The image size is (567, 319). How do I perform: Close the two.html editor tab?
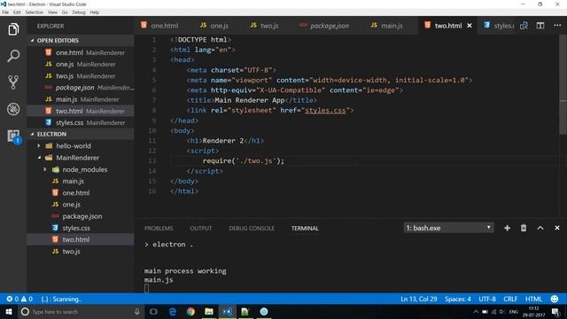[470, 26]
